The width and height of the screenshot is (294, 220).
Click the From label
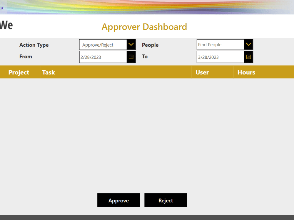26,57
